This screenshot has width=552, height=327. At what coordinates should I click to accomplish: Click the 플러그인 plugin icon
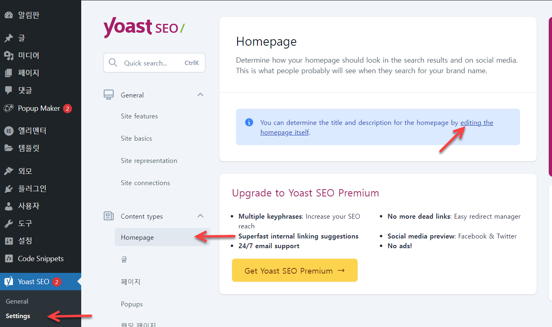click(9, 188)
